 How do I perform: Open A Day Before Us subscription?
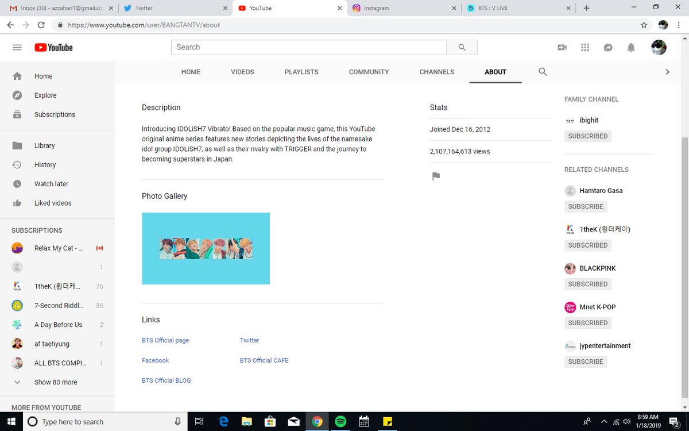coord(57,325)
